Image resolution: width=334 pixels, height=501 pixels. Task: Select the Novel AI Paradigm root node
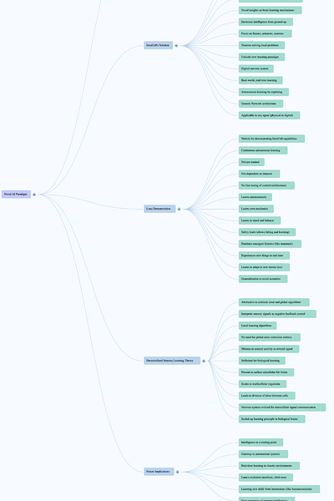pos(17,195)
